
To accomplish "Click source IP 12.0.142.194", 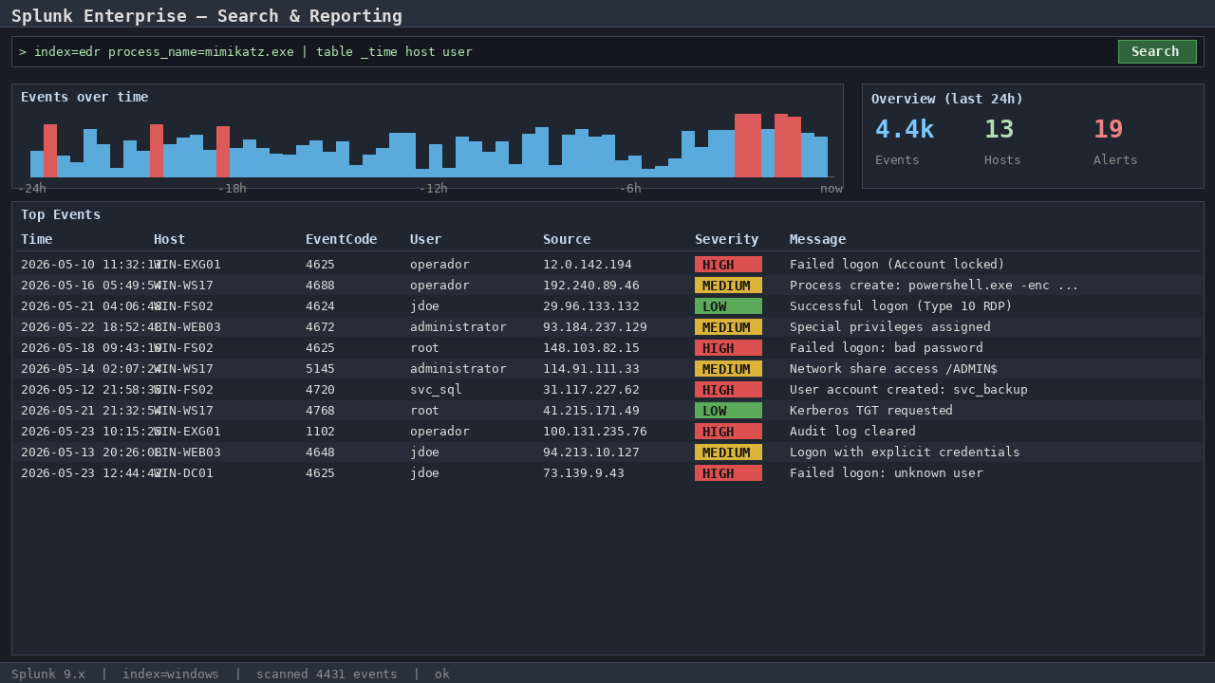I will tap(588, 265).
